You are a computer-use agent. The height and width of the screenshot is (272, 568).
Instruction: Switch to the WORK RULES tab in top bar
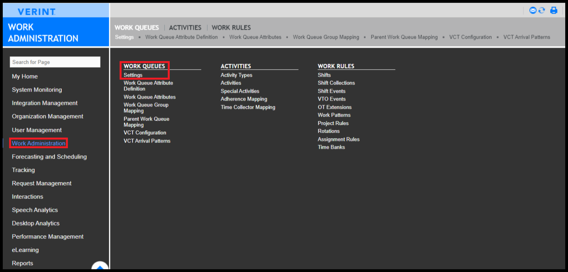[231, 28]
